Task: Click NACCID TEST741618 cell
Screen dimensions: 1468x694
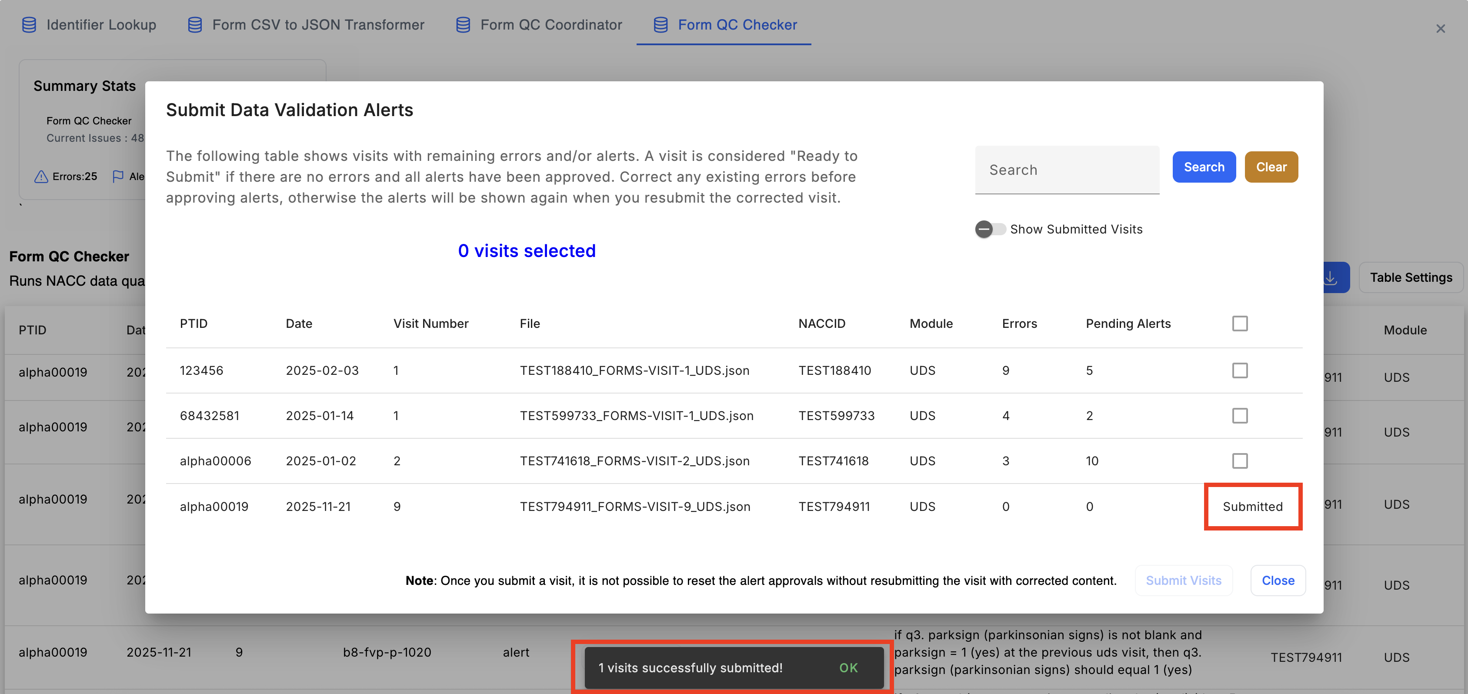Action: click(833, 460)
